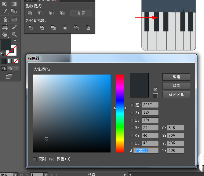Screen dimensions: 204x176
Task: Select the Artboard tool
Action: coord(5,27)
